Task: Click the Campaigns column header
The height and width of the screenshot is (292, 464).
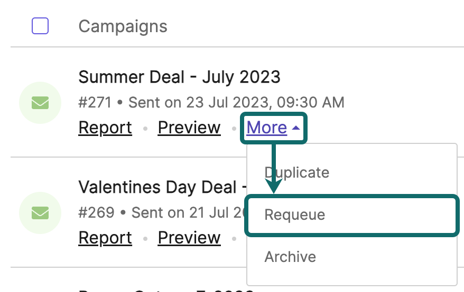Action: click(x=123, y=26)
